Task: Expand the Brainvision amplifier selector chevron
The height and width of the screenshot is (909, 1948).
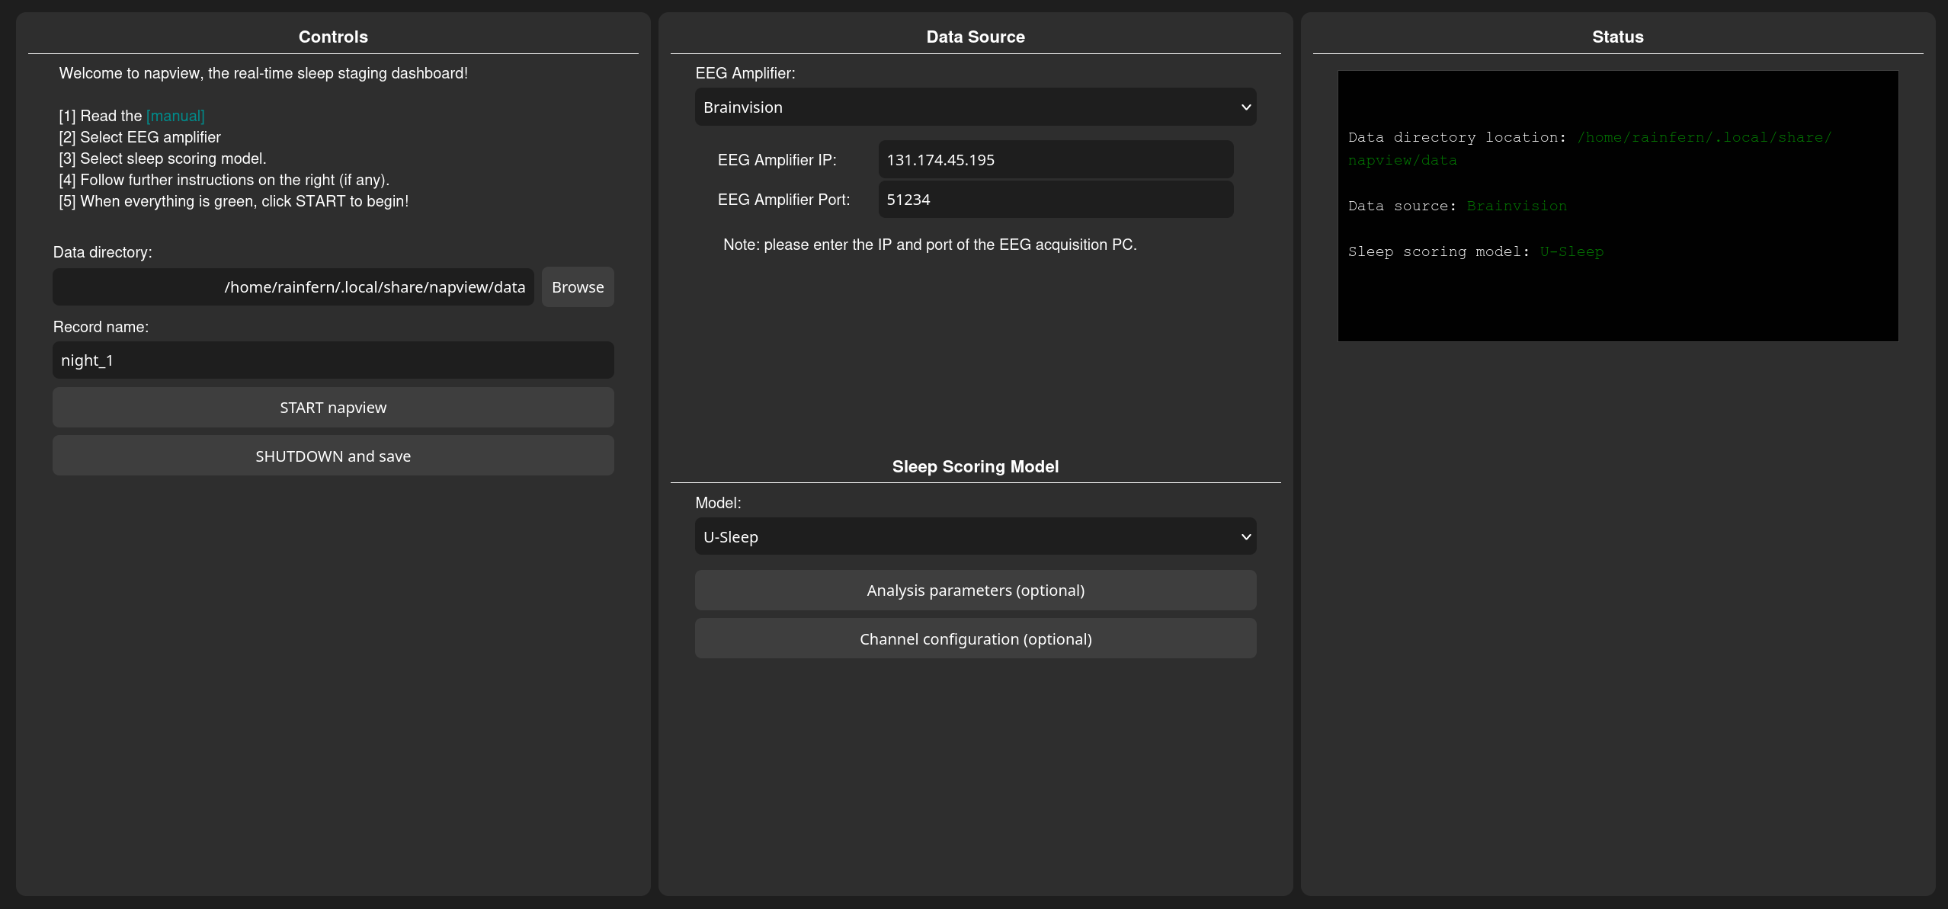Action: 1245,107
